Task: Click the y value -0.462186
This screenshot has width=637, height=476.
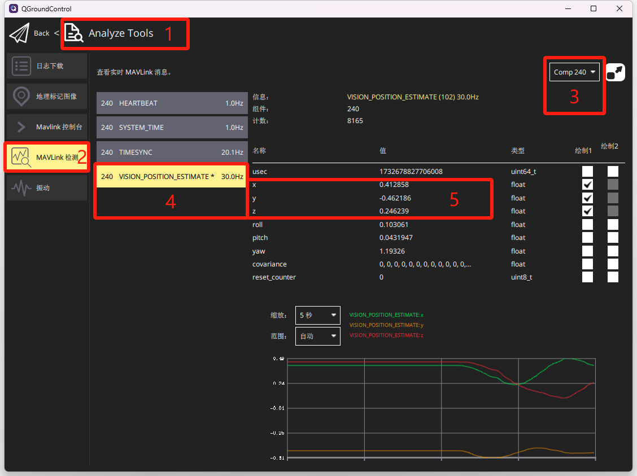Action: (395, 198)
